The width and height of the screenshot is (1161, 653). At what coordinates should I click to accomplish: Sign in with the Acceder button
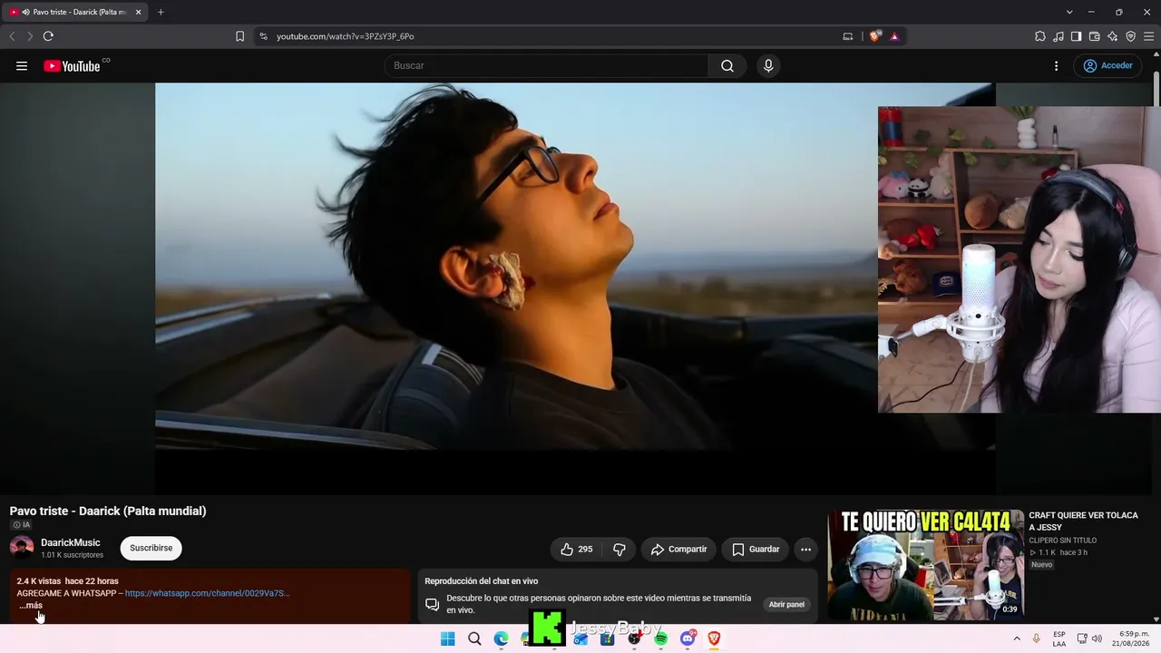(1107, 65)
